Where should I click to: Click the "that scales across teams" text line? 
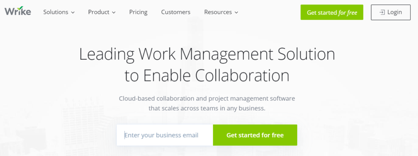207,108
